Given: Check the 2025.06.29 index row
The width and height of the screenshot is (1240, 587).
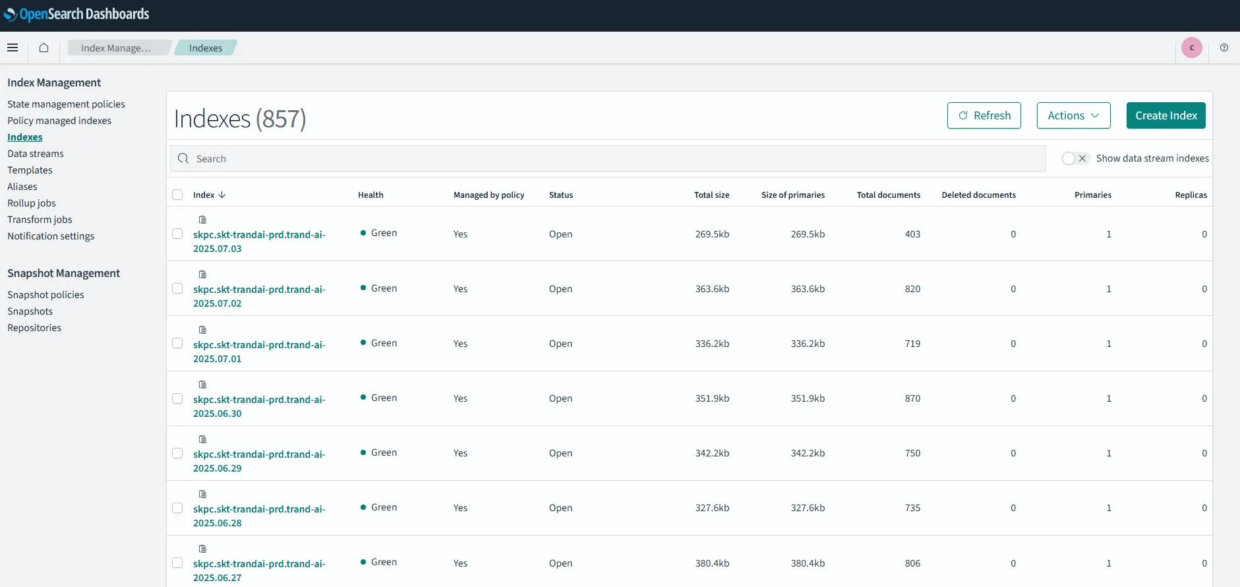Looking at the screenshot, I should click(177, 453).
